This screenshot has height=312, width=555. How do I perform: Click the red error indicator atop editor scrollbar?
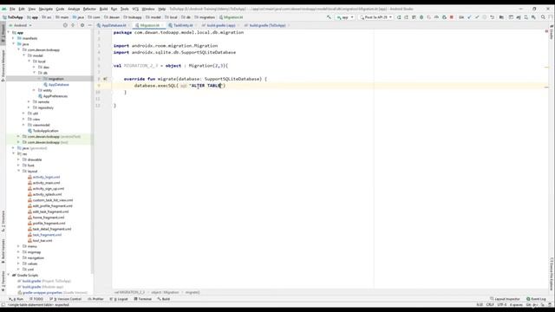tap(546, 32)
